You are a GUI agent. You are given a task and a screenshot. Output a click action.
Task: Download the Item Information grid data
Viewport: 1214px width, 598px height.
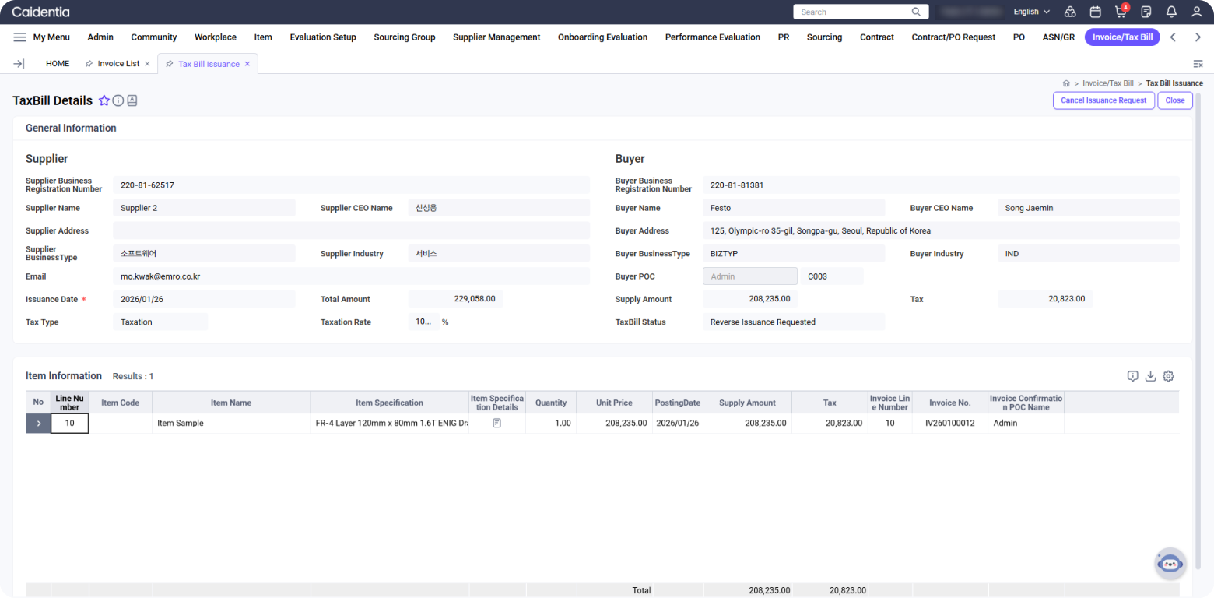click(x=1150, y=376)
